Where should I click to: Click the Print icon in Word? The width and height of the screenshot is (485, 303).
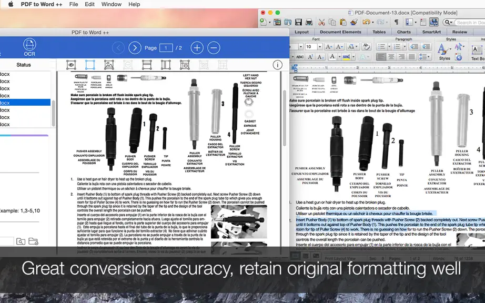pyautogui.click(x=309, y=22)
